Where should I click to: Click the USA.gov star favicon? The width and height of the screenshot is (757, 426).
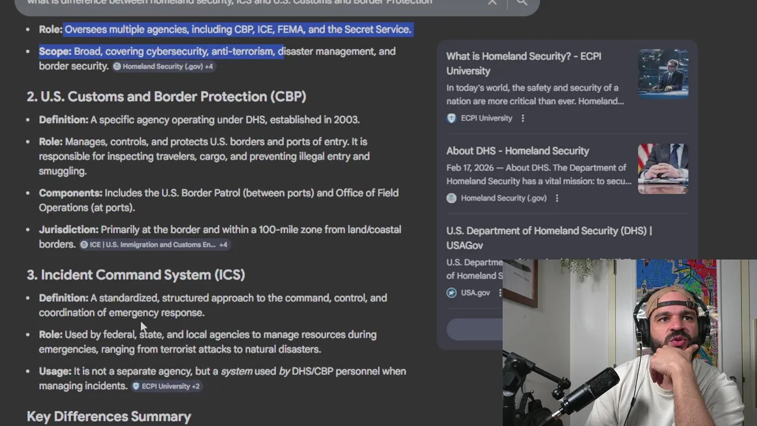451,293
